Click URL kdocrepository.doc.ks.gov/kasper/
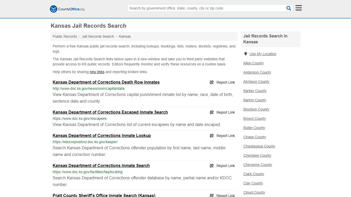The height and width of the screenshot is (197, 351). point(85,142)
